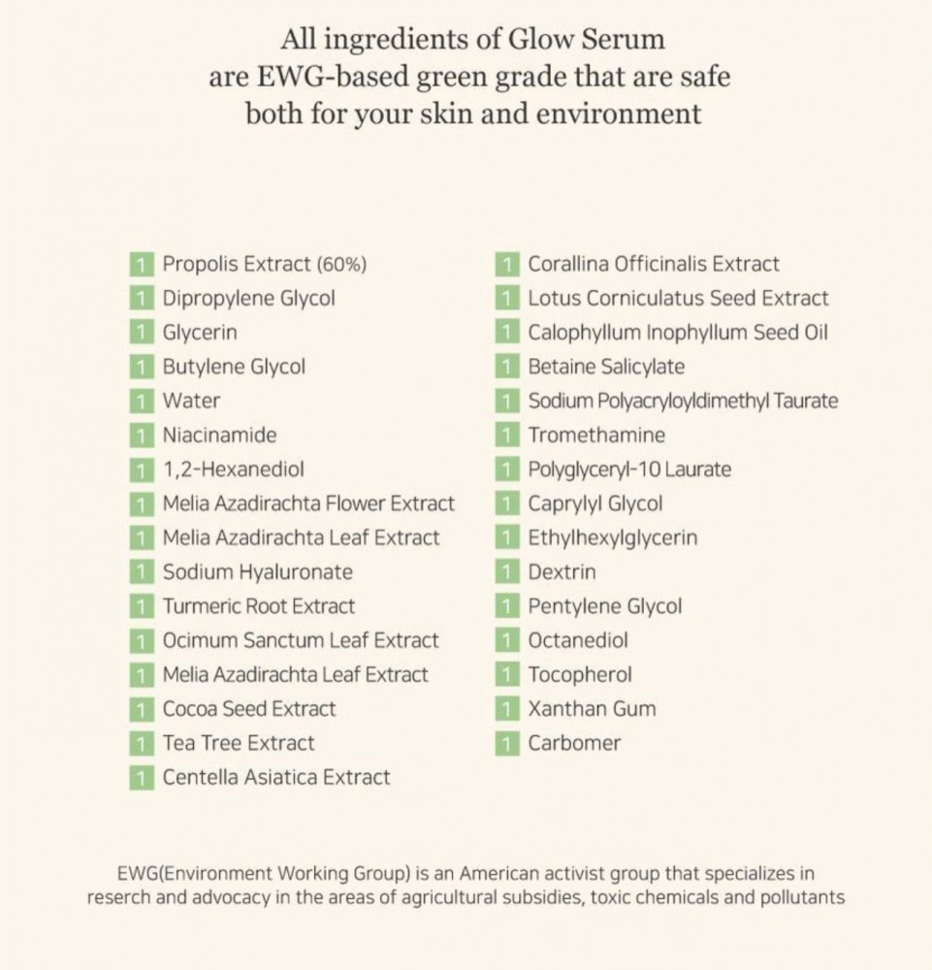Select the Tea Tree Extract text
Screen dimensions: 932x970
[238, 743]
